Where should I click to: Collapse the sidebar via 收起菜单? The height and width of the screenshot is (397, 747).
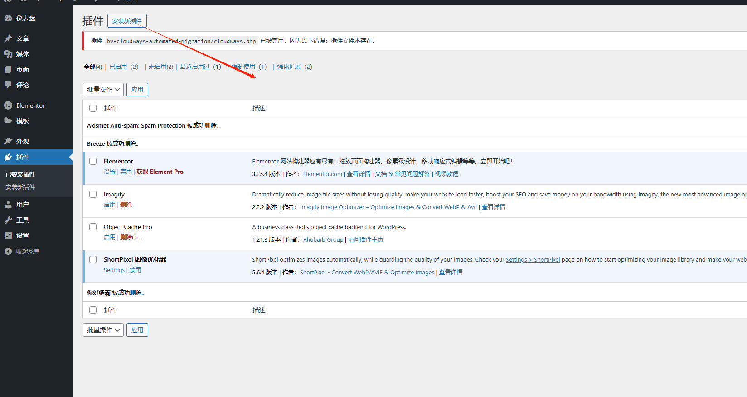pos(28,251)
